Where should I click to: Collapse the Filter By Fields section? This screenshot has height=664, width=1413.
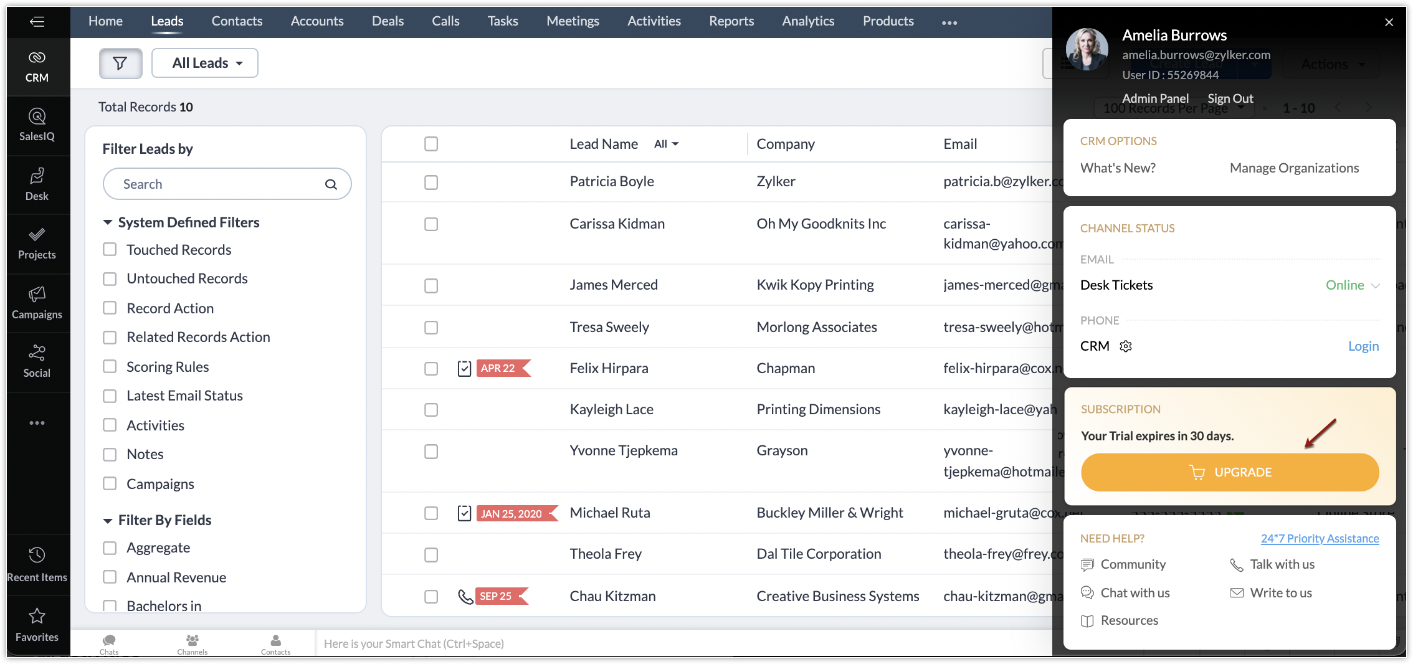(108, 520)
